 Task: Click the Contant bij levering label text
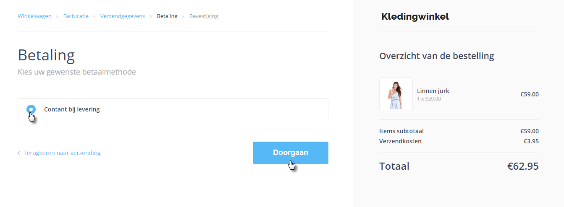click(72, 109)
